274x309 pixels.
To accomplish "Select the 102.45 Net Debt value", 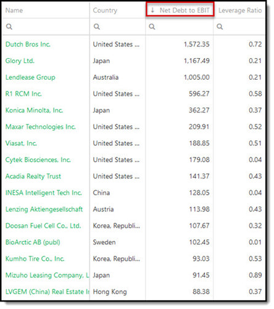I will point(199,242).
